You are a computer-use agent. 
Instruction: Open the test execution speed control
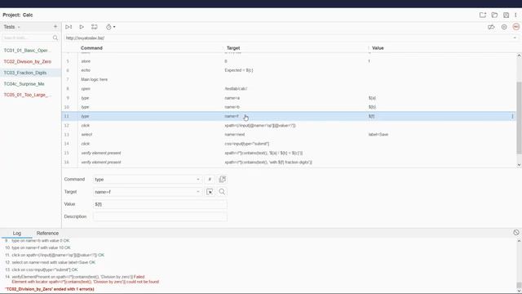pos(111,27)
